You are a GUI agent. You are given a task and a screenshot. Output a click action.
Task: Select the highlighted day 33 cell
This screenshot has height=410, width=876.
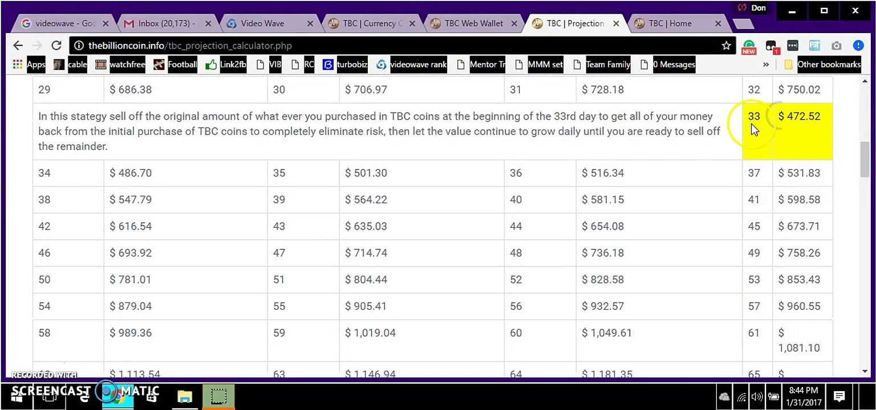click(757, 131)
